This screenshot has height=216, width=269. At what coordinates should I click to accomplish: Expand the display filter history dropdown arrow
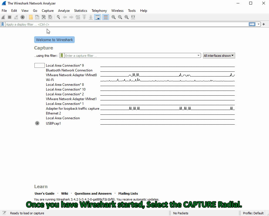tap(259, 24)
